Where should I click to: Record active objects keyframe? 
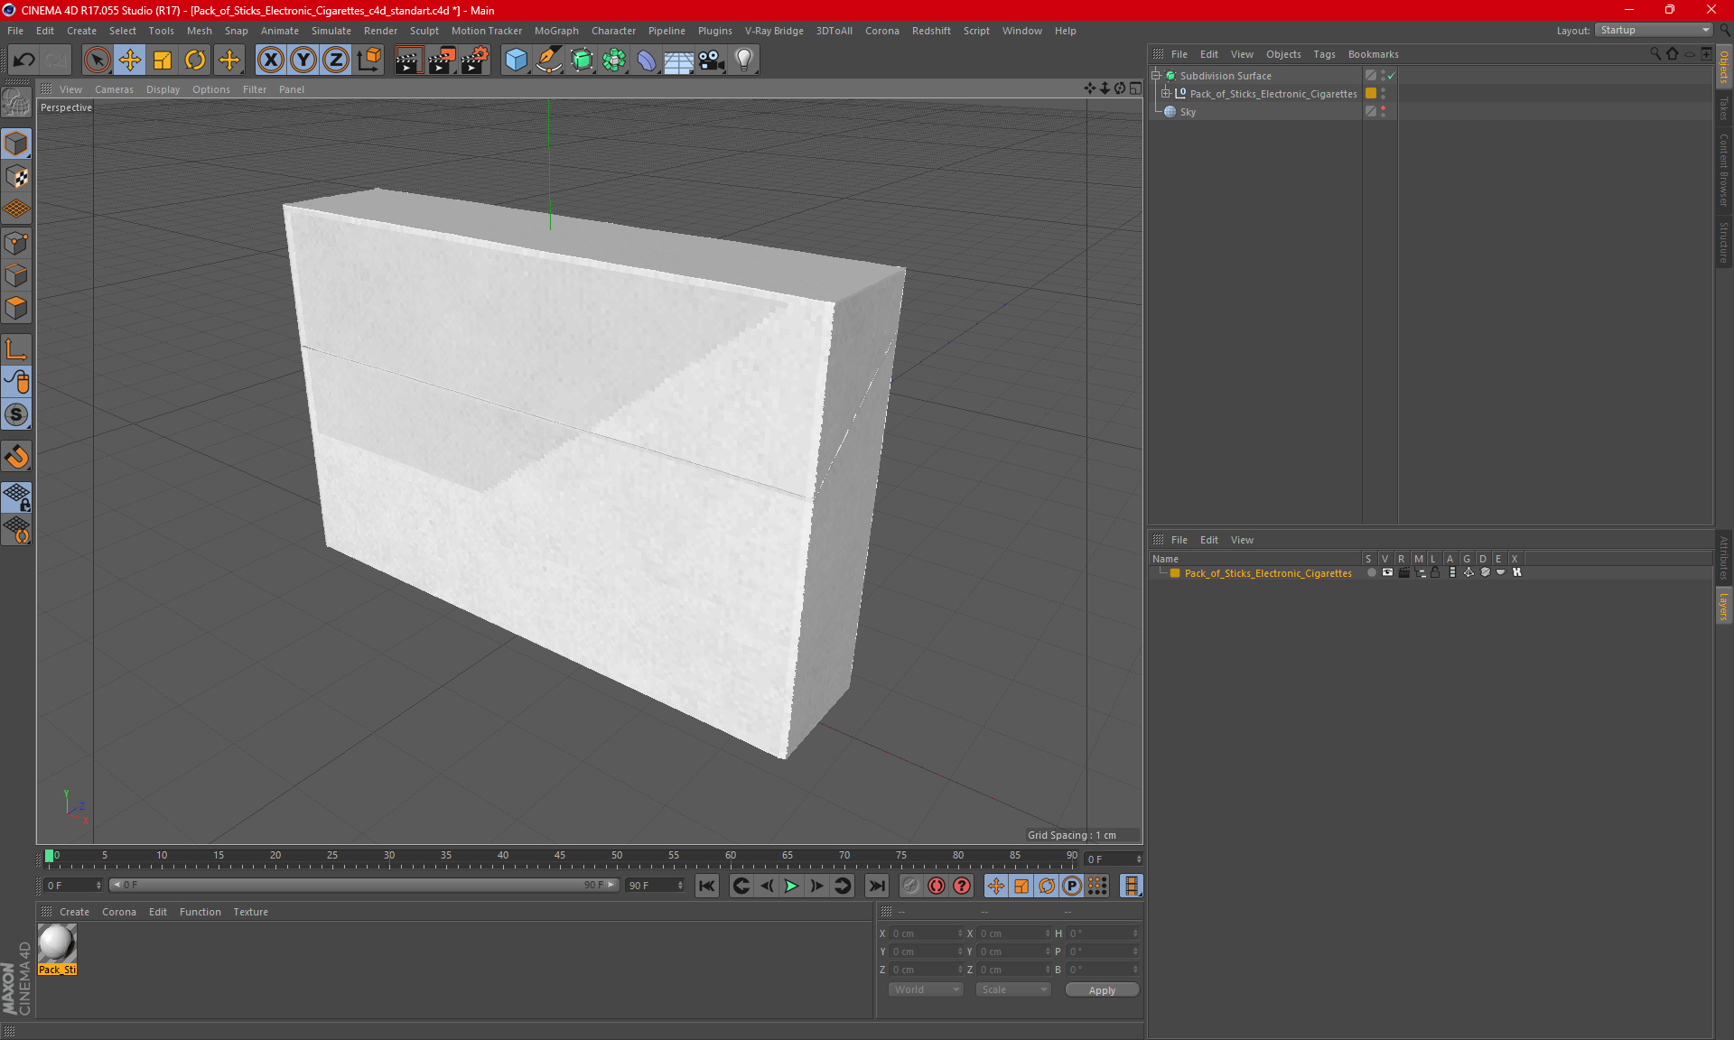(910, 887)
